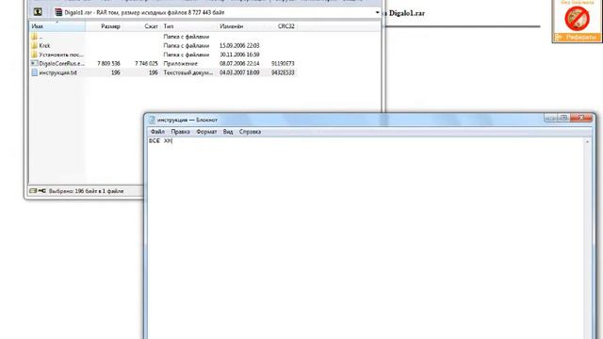Open Notepad 'Файл' menu

coord(157,132)
